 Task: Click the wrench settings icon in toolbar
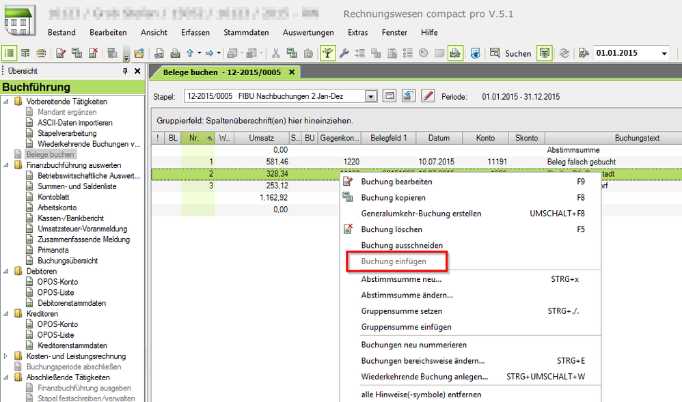point(344,53)
